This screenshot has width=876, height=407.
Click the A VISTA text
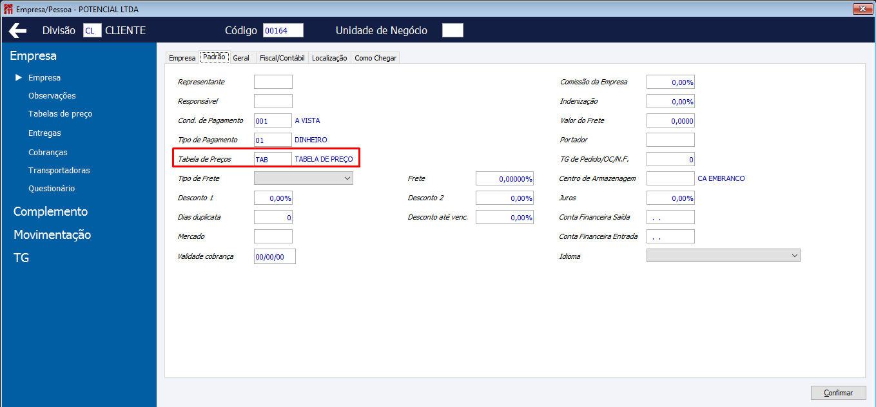[307, 120]
